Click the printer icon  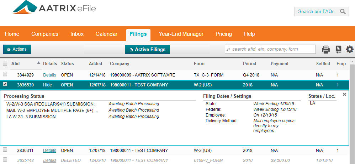pos(326,50)
